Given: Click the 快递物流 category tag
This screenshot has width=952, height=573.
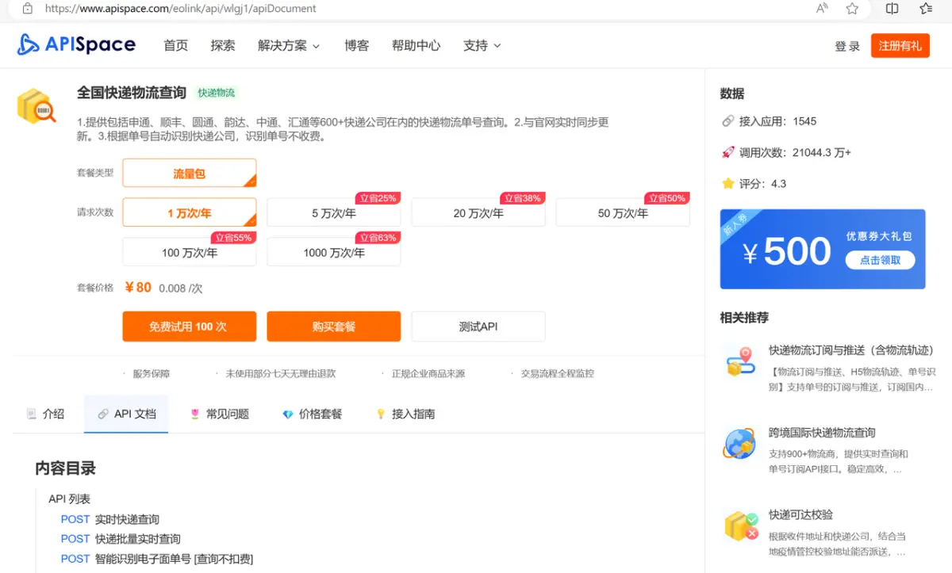Looking at the screenshot, I should click(x=217, y=93).
